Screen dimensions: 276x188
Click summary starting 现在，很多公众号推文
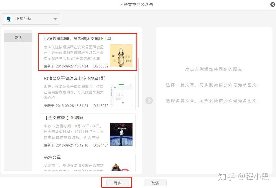[74, 92]
